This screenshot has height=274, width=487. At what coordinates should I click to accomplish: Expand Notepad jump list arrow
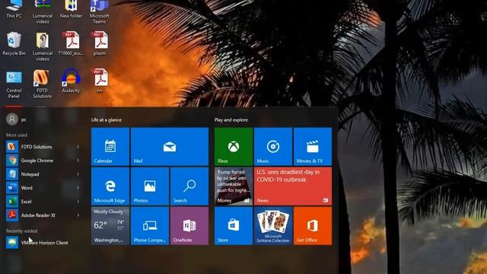78,174
